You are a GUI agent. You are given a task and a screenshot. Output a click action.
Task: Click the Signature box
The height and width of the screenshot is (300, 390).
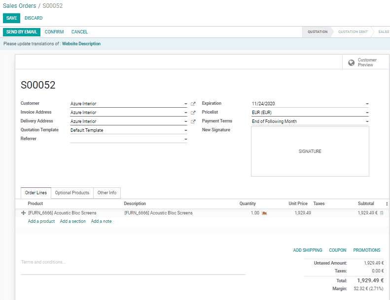tap(310, 151)
